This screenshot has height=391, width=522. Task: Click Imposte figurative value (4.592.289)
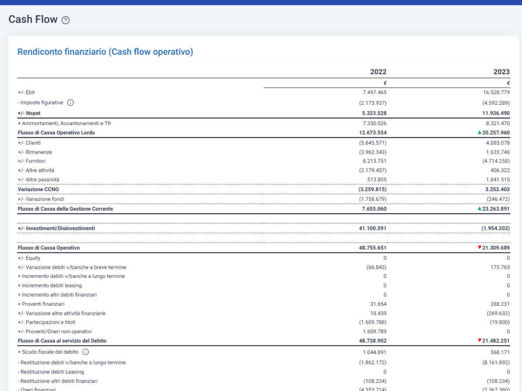(x=496, y=103)
